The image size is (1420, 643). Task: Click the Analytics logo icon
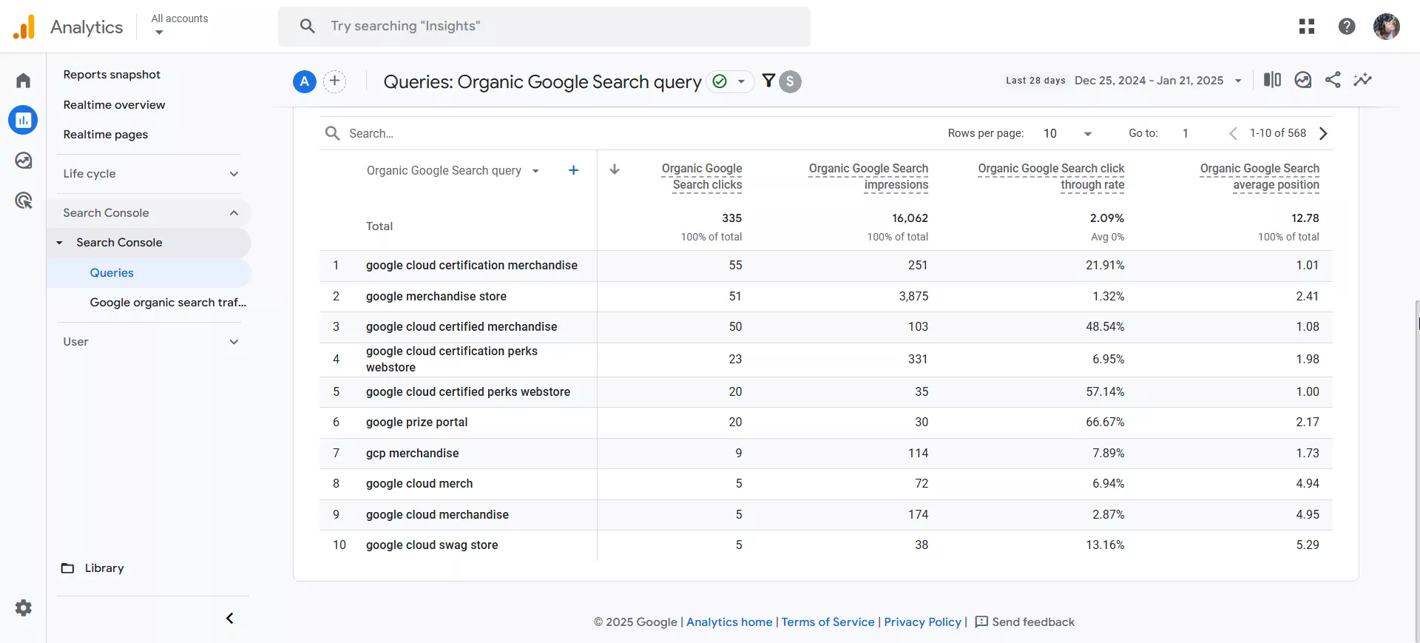click(x=24, y=27)
